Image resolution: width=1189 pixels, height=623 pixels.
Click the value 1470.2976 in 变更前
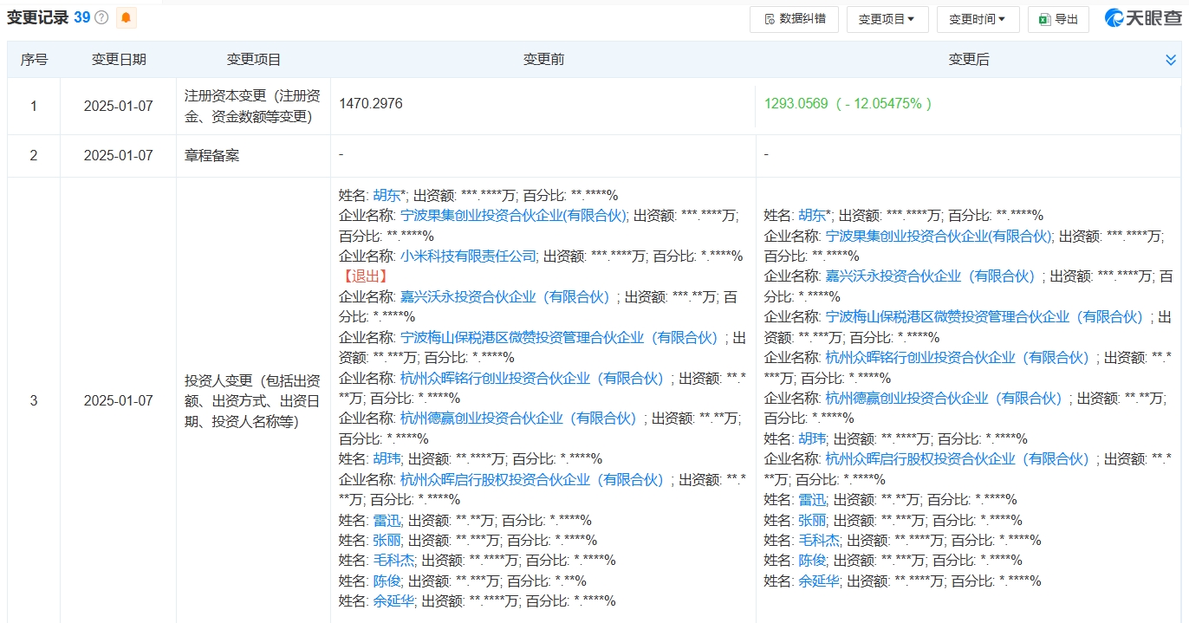coord(371,103)
